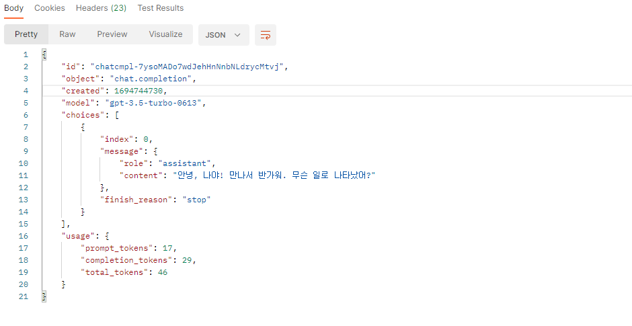Click line number 6 in the gutter
The height and width of the screenshot is (326, 632).
click(x=26, y=115)
